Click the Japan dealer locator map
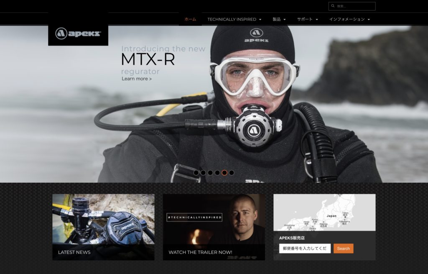The height and width of the screenshot is (274, 428). (x=324, y=213)
